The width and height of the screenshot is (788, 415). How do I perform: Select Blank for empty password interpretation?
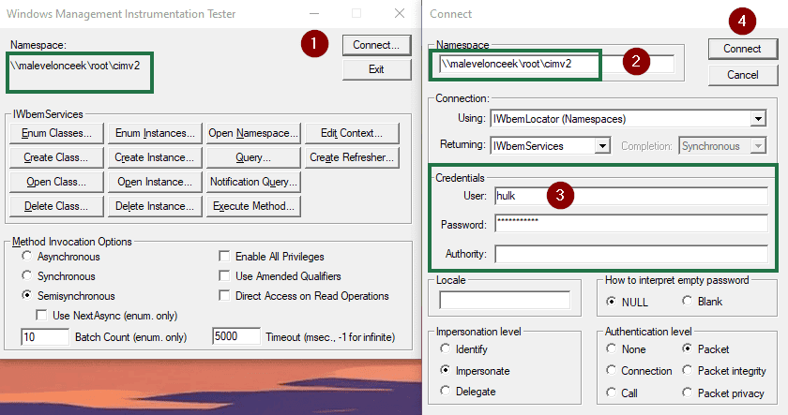688,302
